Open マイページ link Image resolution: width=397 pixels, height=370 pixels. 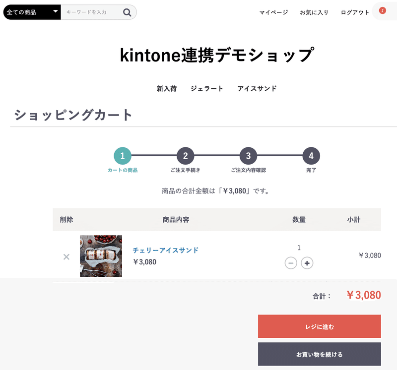273,12
